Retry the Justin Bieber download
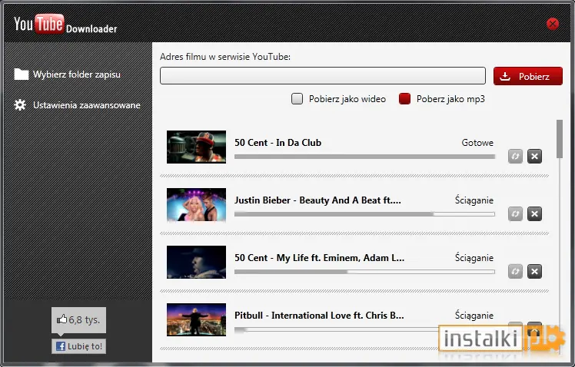 point(515,214)
